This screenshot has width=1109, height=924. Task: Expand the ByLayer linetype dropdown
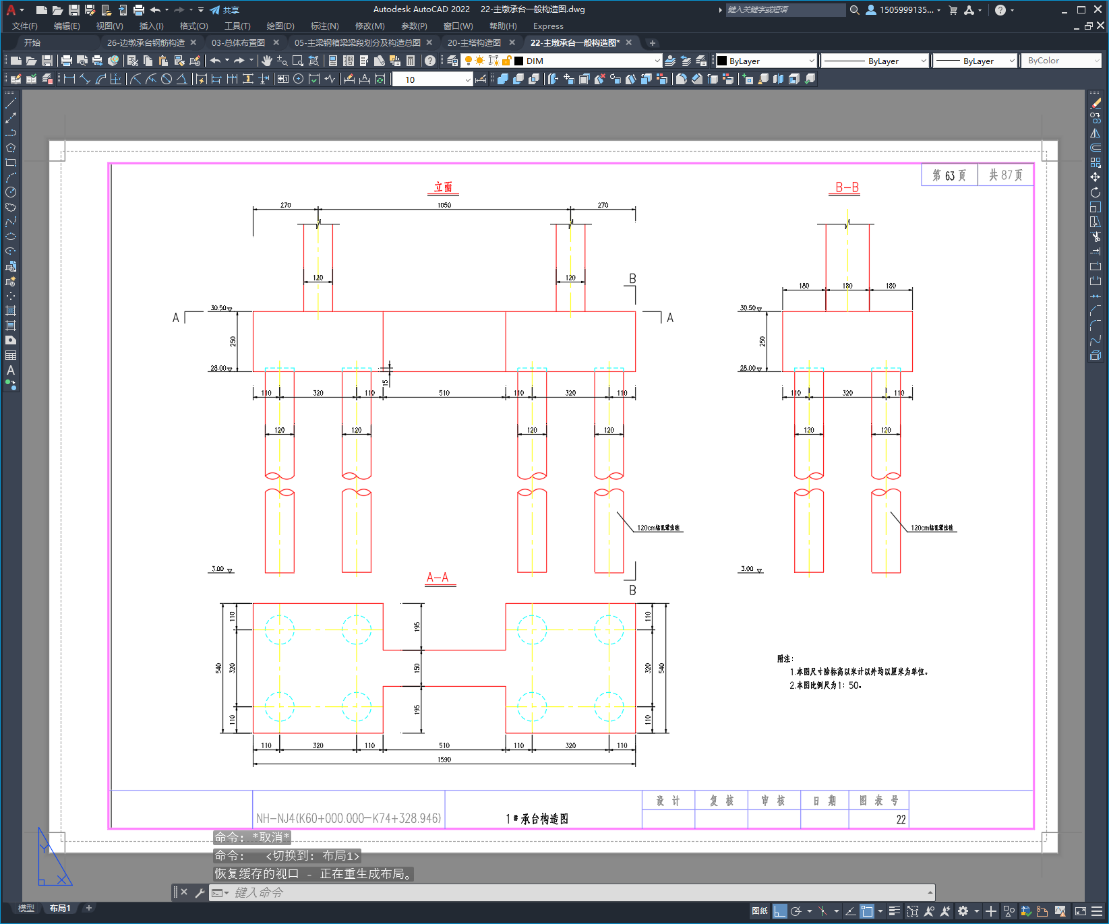point(875,61)
